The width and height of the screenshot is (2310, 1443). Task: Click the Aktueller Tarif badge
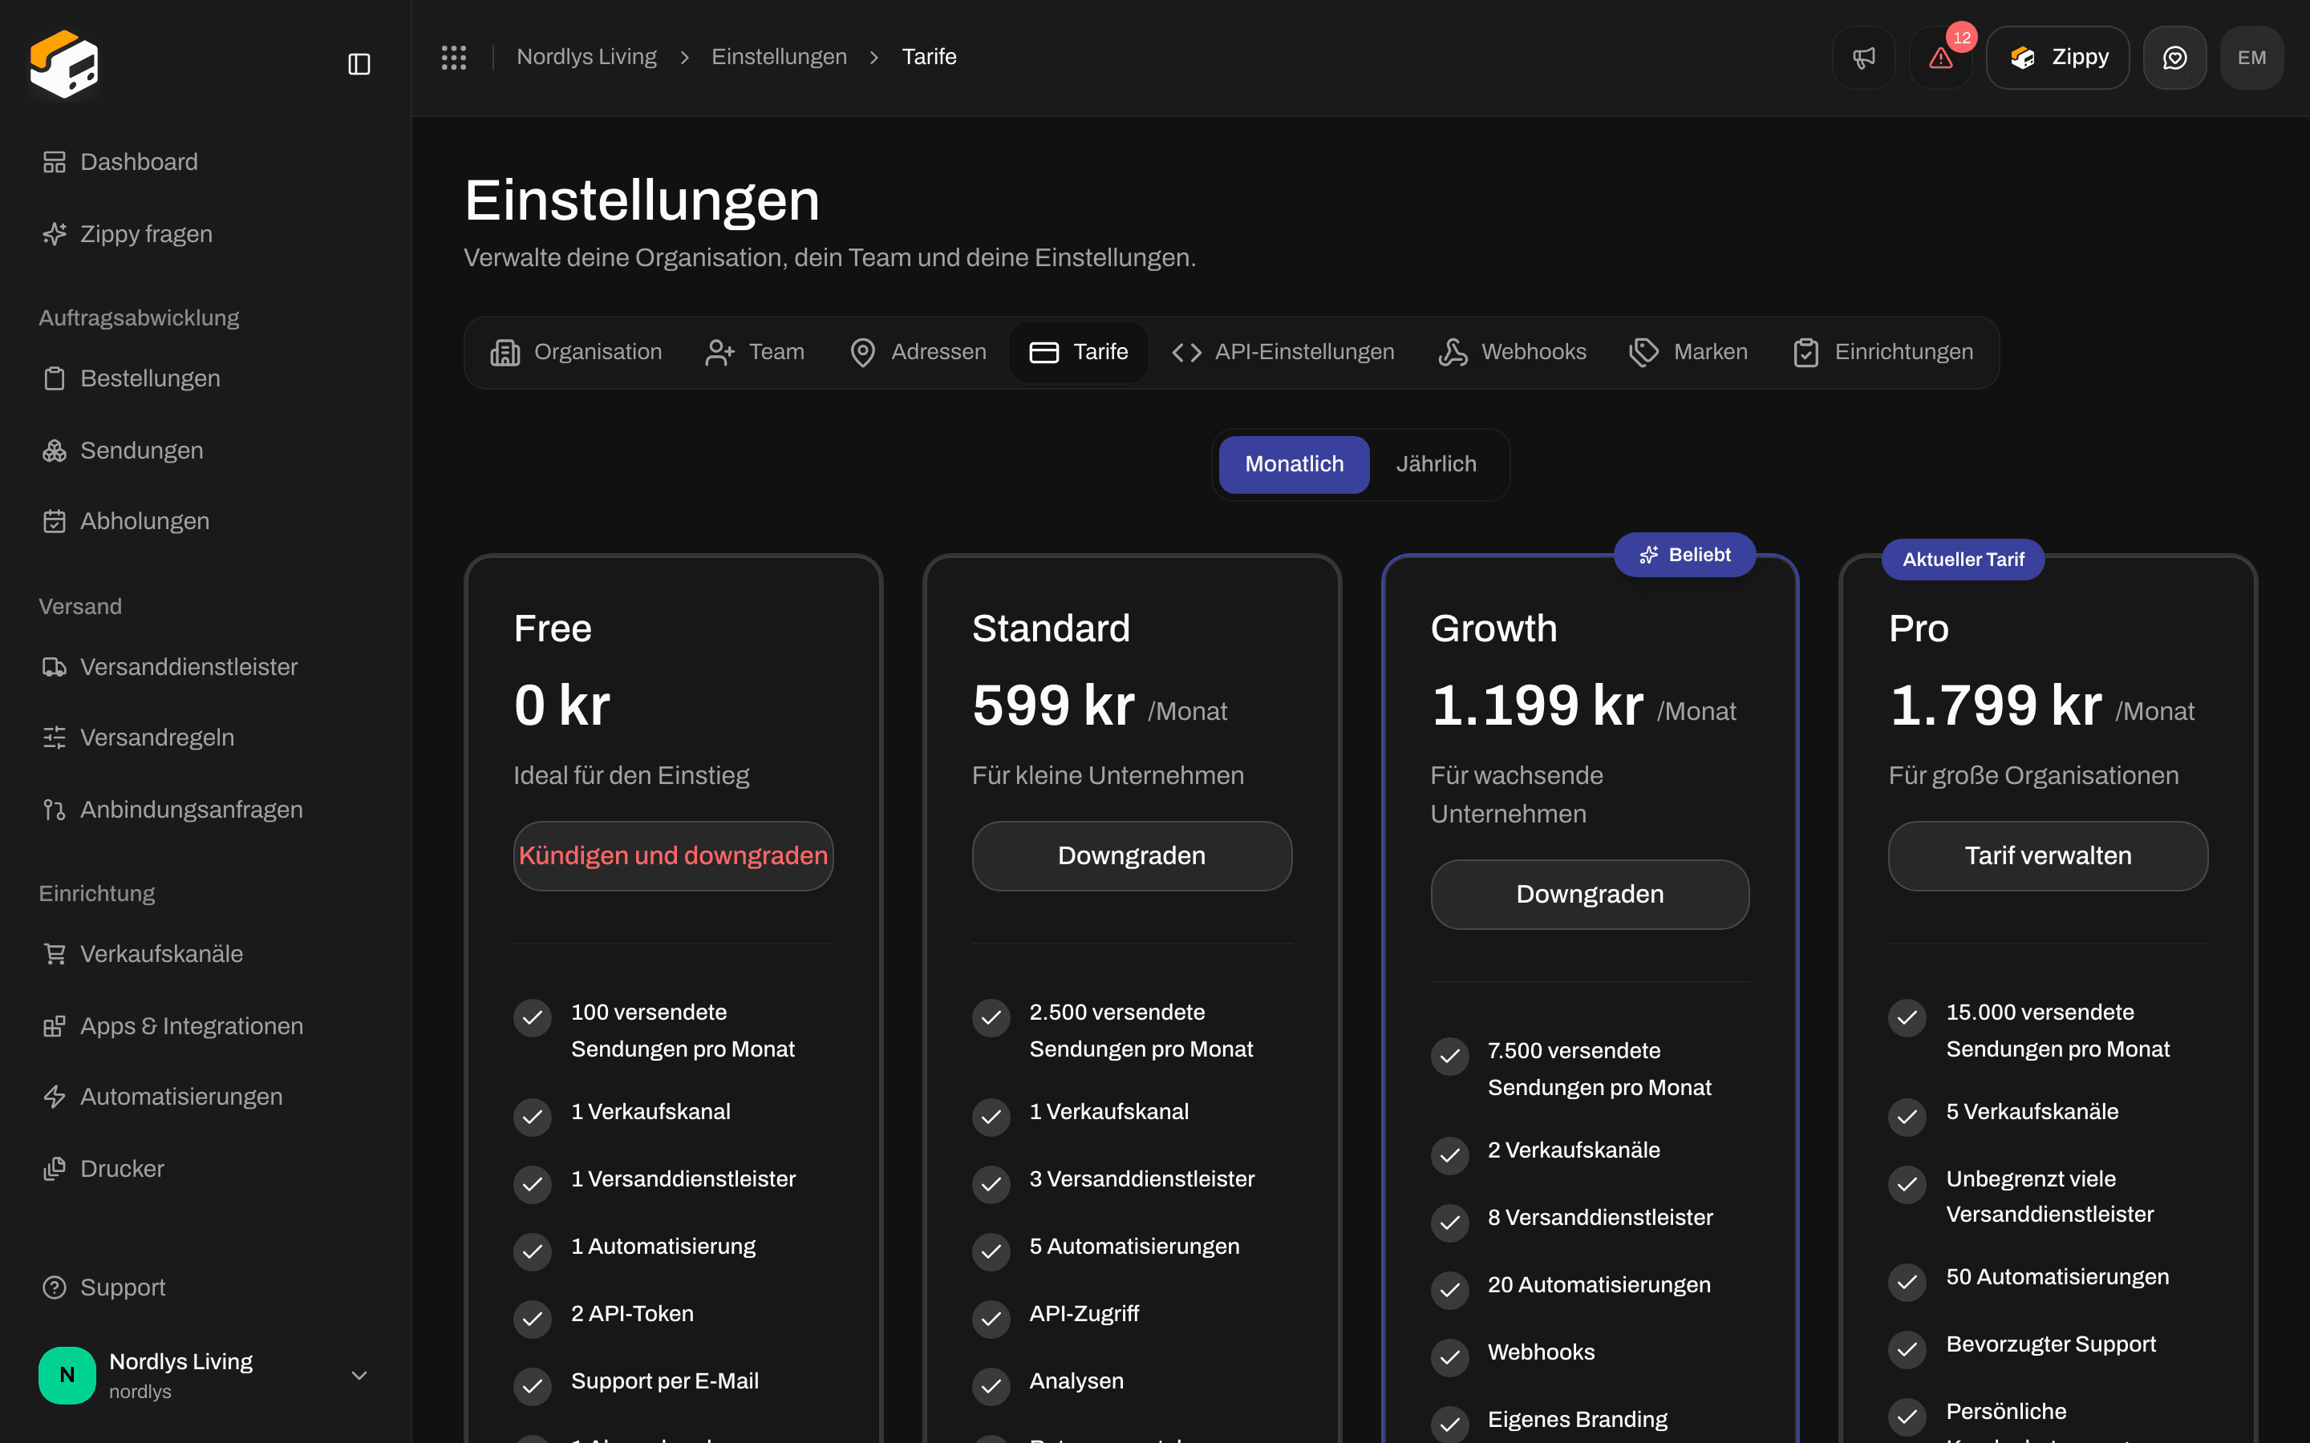1963,560
